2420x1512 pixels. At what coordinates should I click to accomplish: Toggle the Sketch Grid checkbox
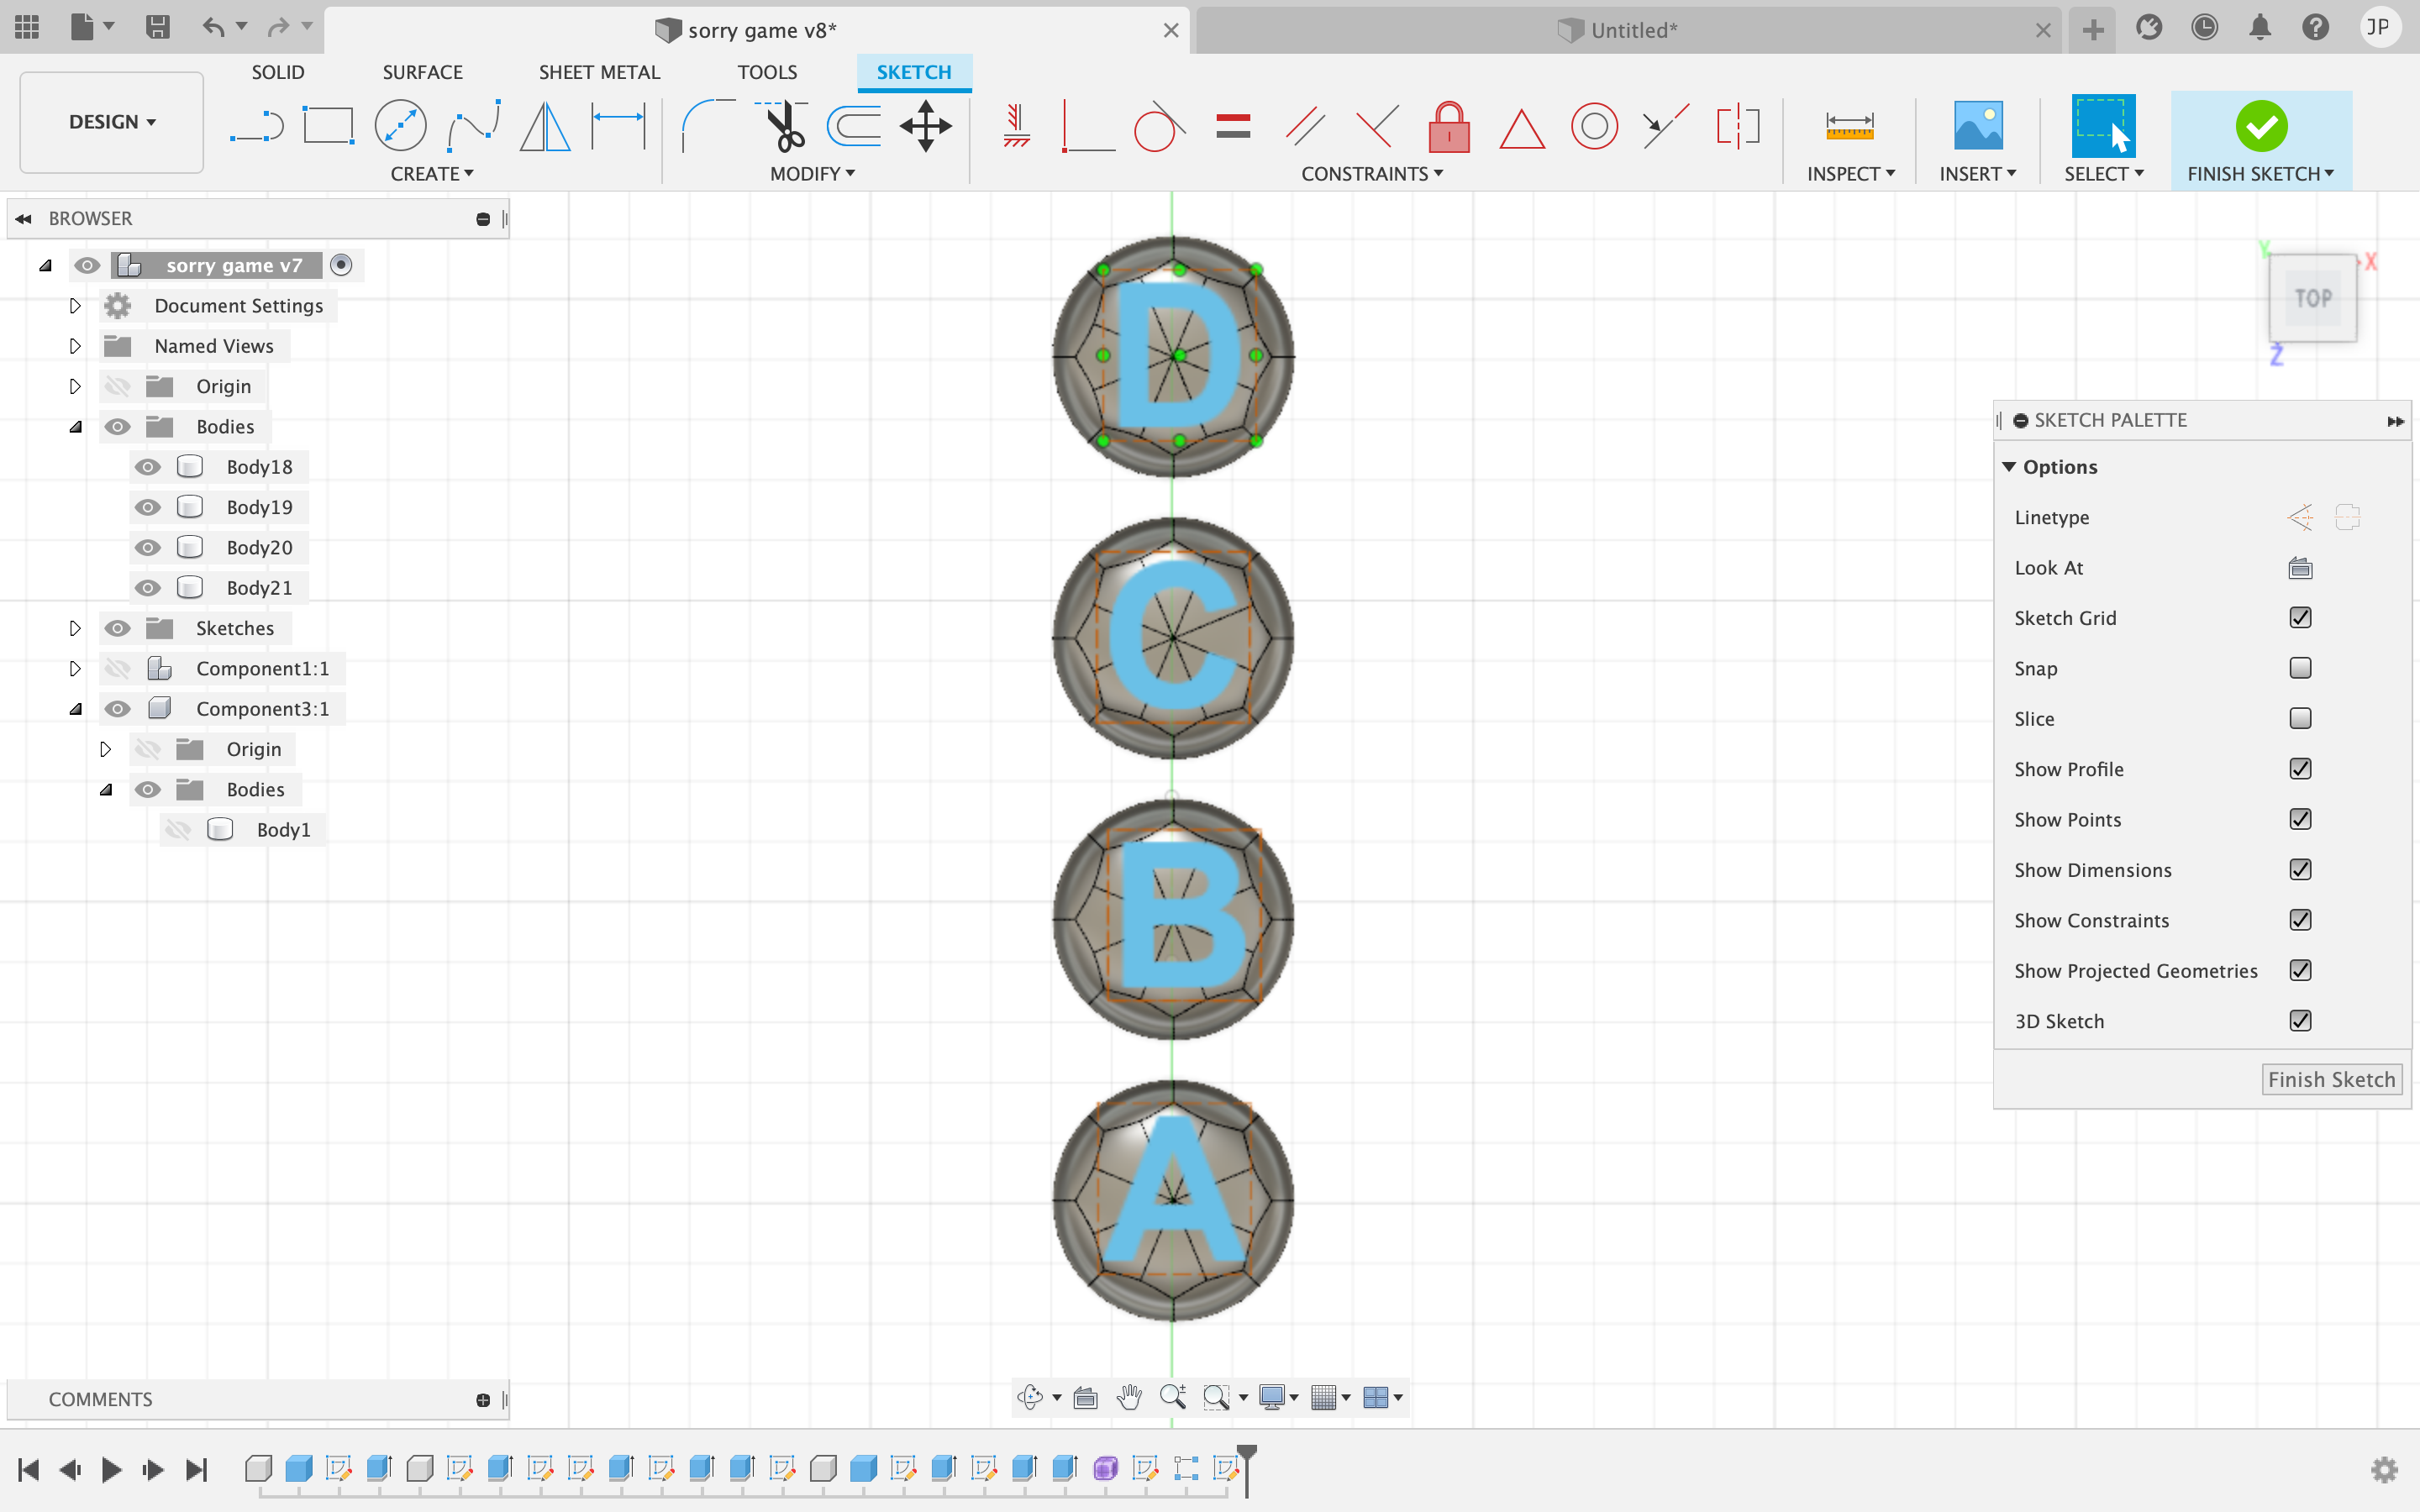coord(2300,618)
